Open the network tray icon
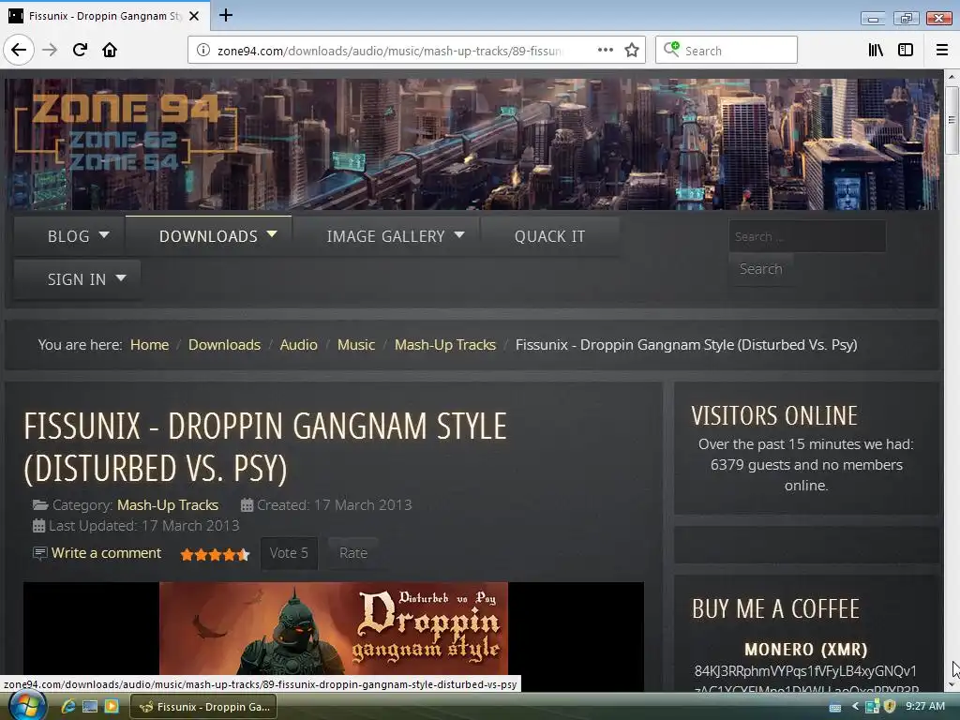 click(873, 707)
